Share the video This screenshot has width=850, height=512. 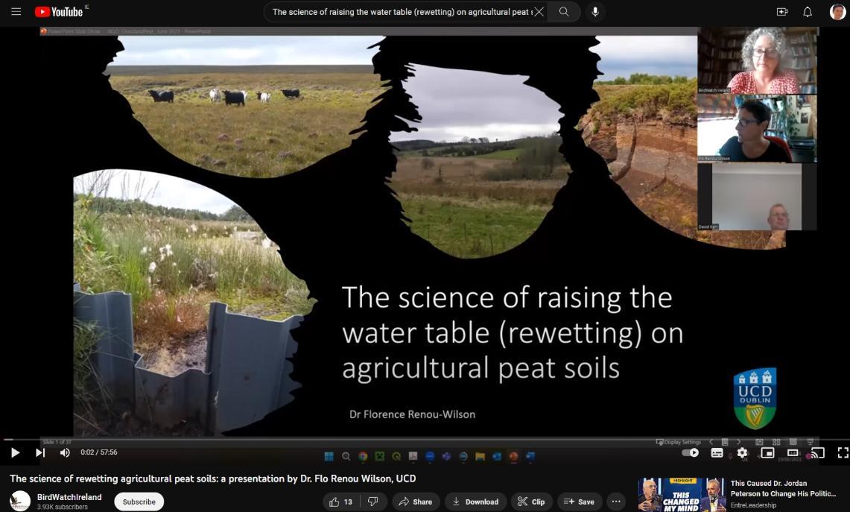415,502
